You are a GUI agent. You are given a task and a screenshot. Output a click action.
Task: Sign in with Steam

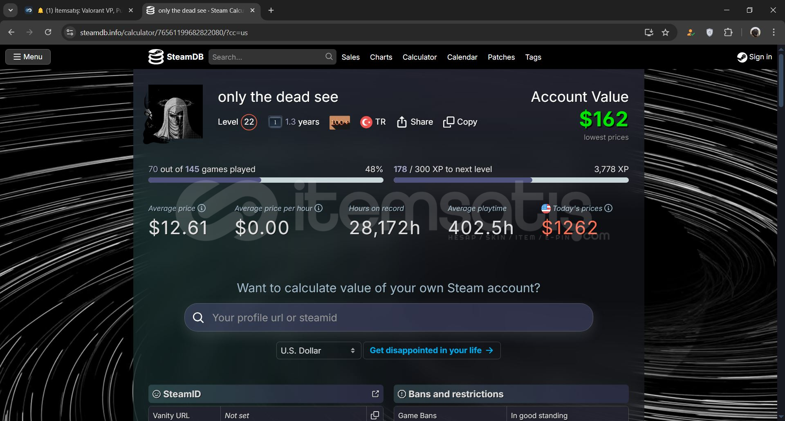[754, 57]
